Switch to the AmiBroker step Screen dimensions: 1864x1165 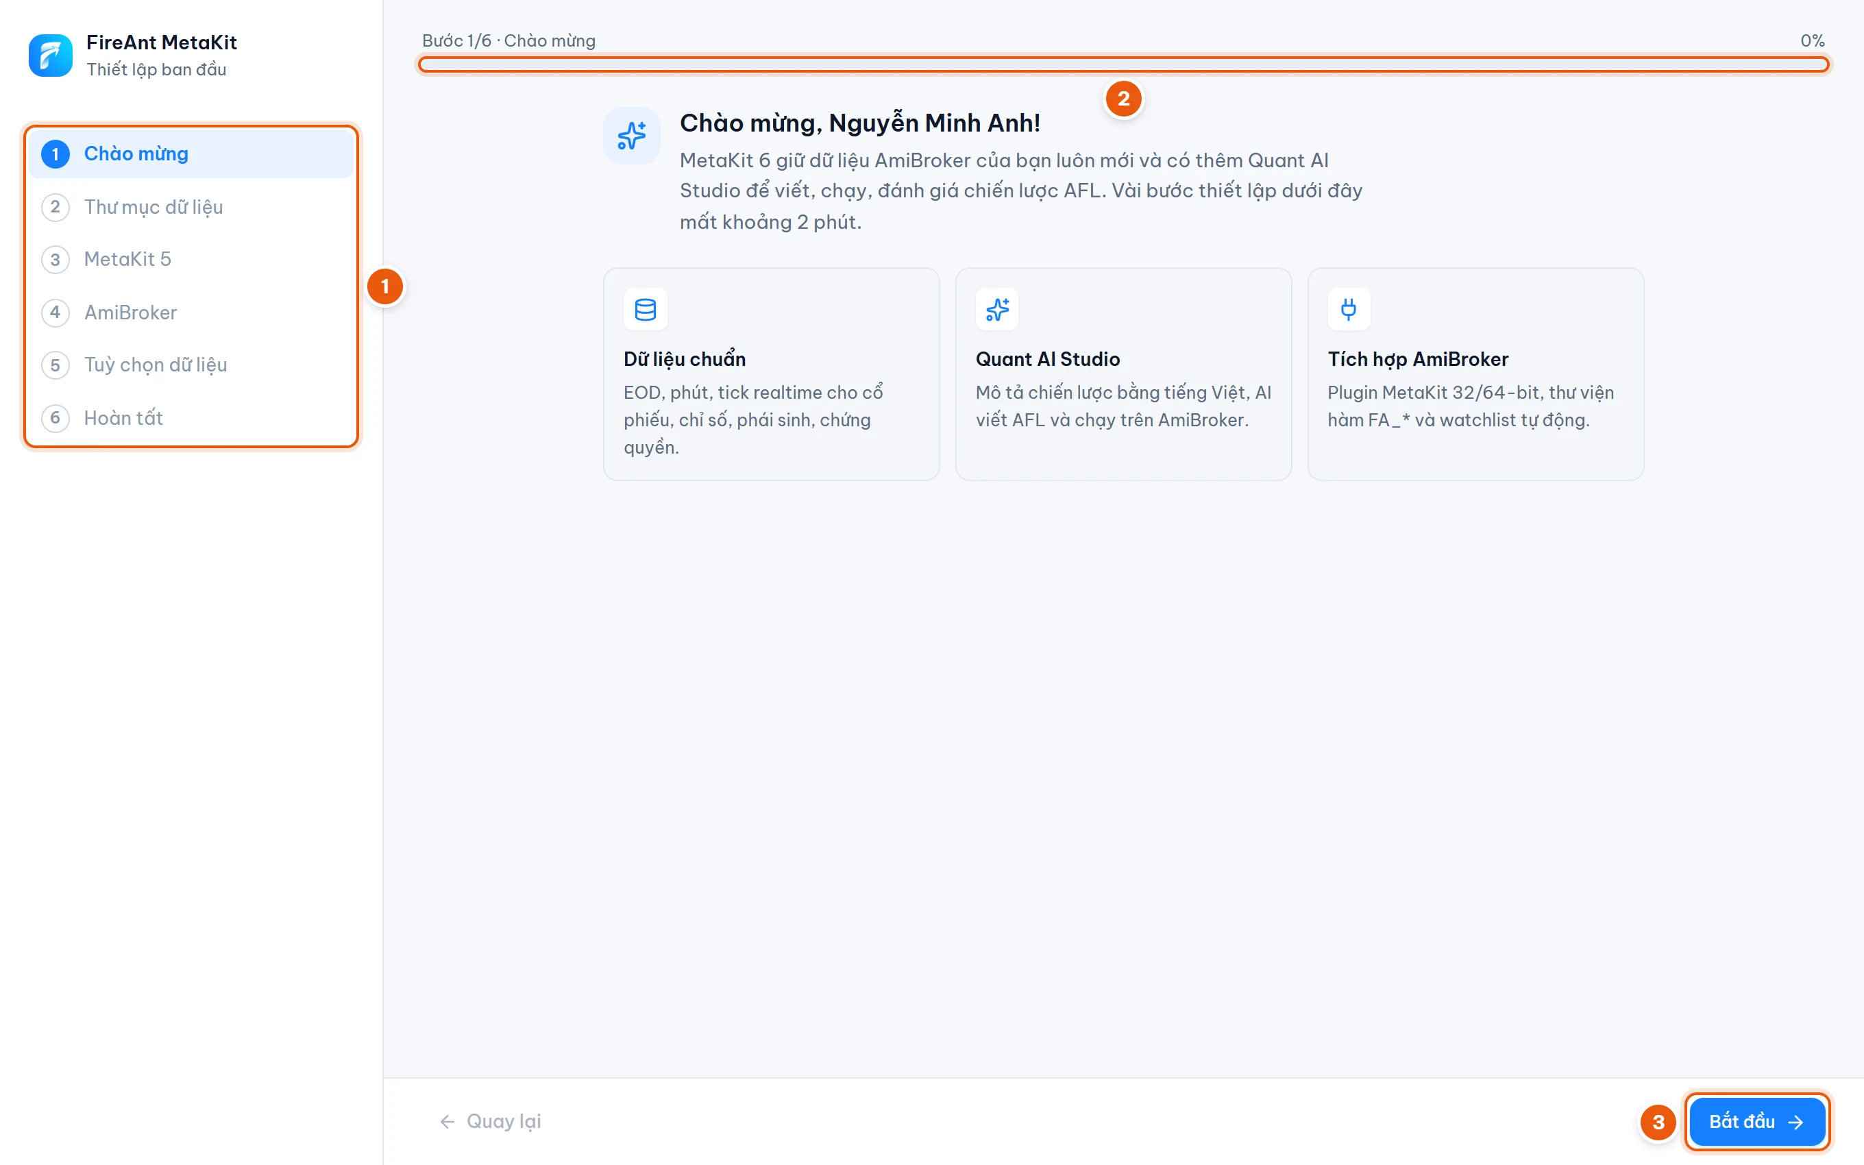191,312
